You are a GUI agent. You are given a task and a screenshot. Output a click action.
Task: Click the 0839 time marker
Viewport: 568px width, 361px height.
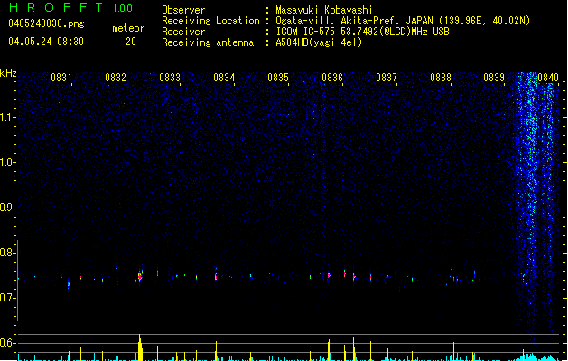494,78
